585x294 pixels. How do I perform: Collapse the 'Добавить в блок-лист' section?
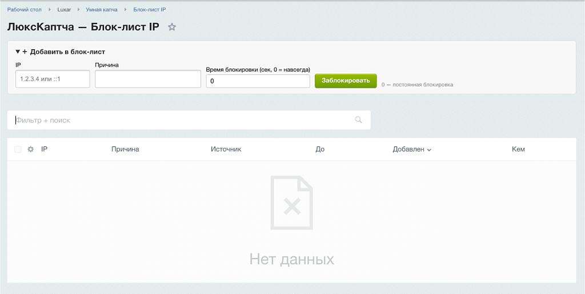point(18,51)
